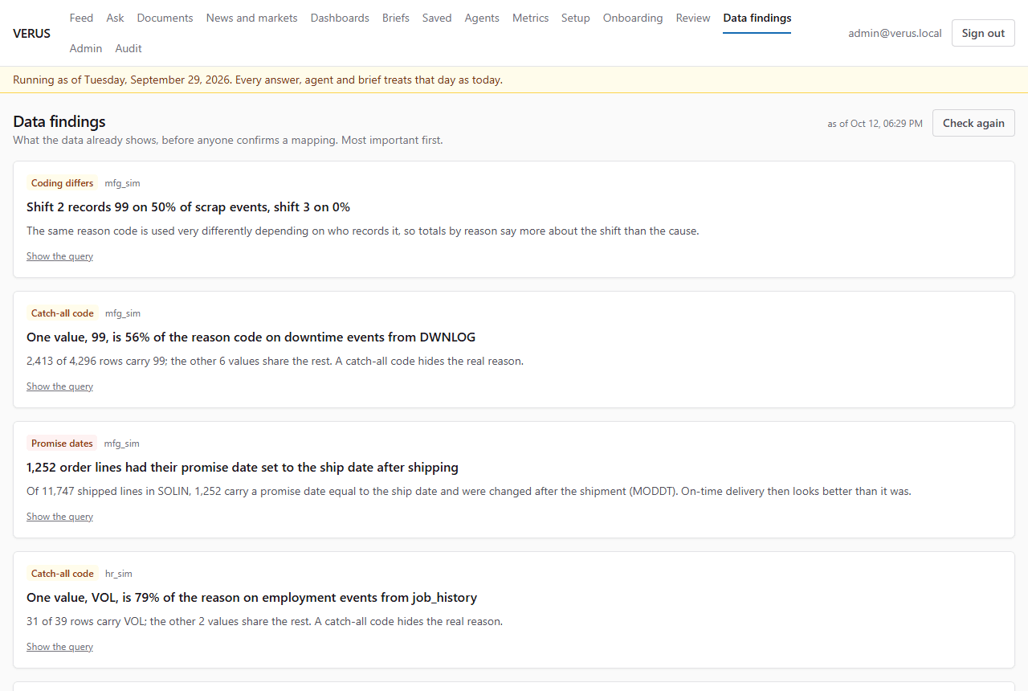
Task: Open the Audit page
Action: tap(128, 48)
